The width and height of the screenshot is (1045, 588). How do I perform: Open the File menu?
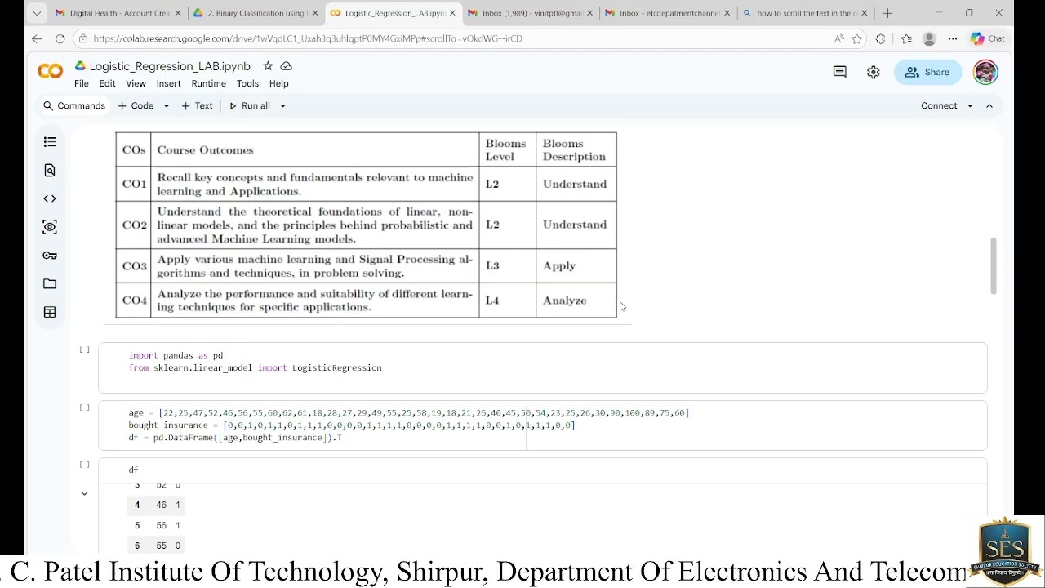(x=82, y=83)
